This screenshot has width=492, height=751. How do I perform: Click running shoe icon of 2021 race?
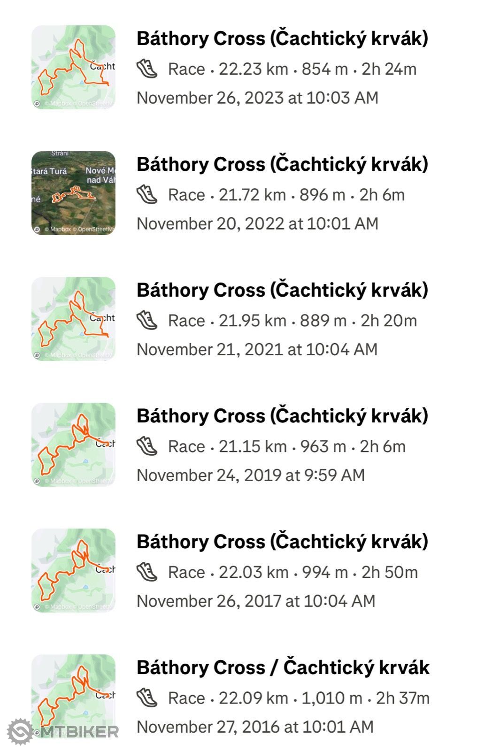tap(147, 320)
